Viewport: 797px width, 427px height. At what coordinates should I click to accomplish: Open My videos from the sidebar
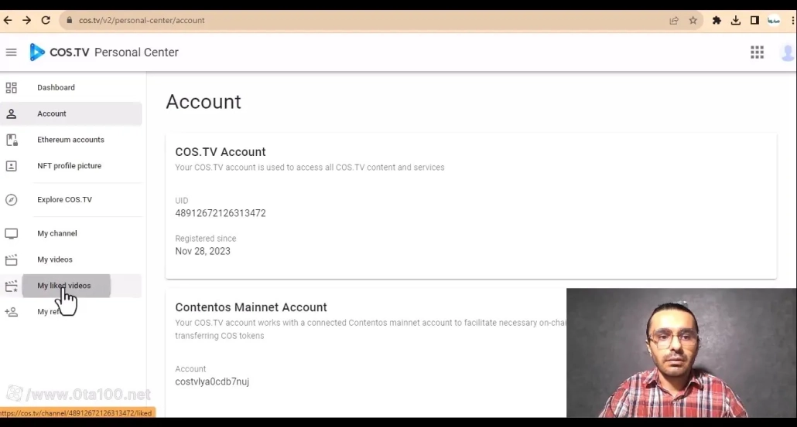55,260
